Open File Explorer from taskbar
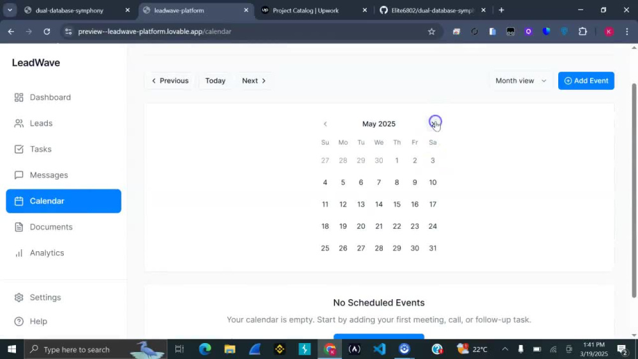 230,349
